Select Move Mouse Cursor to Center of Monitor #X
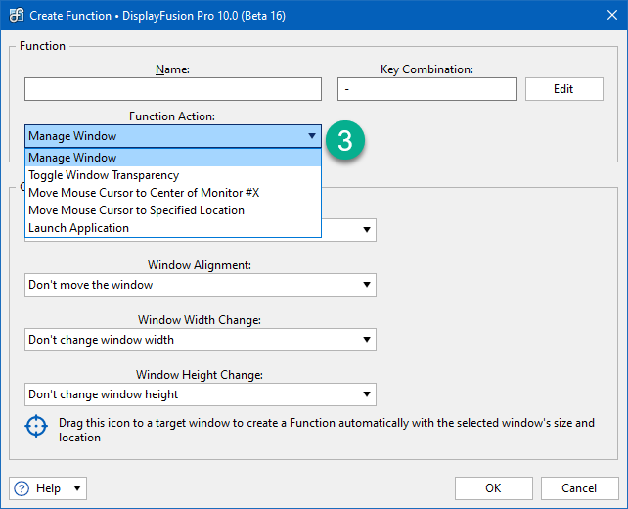 pos(173,193)
